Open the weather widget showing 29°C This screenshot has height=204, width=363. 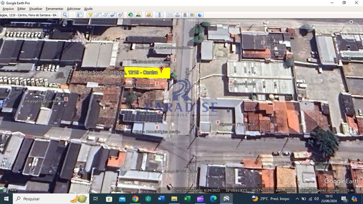(270, 199)
